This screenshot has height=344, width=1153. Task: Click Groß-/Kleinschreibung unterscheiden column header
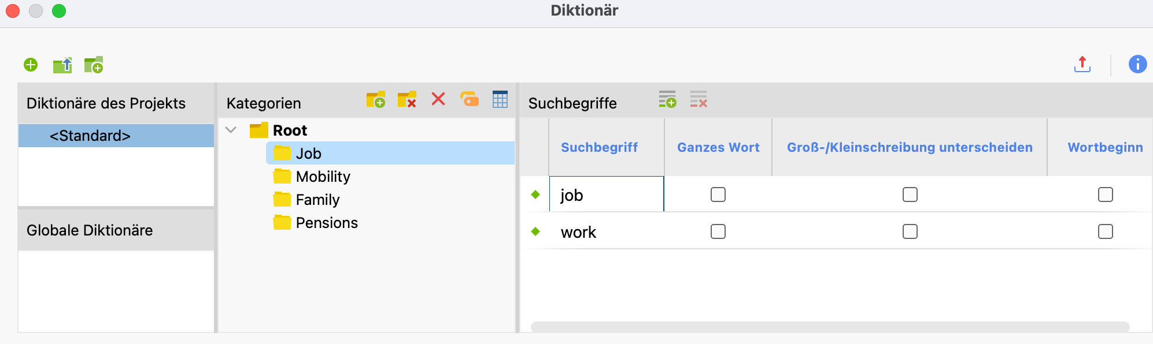(910, 147)
